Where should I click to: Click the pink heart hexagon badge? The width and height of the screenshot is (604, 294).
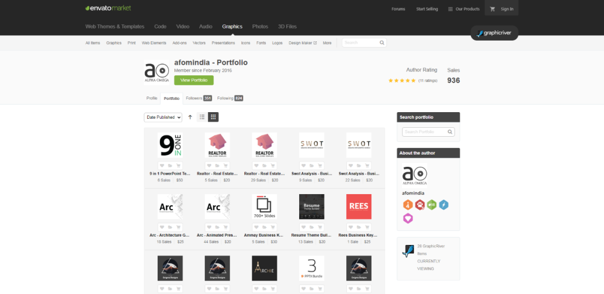click(x=408, y=218)
